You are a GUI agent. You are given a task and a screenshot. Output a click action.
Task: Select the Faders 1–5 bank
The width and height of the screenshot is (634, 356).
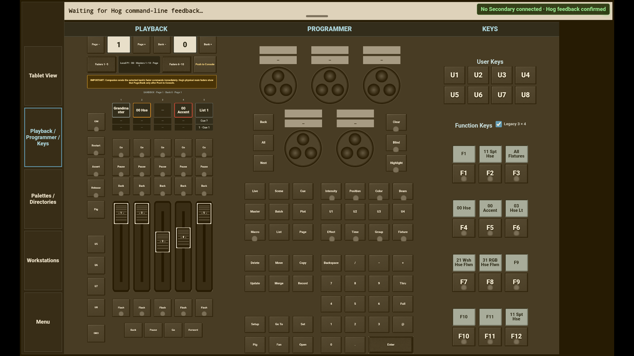click(102, 64)
